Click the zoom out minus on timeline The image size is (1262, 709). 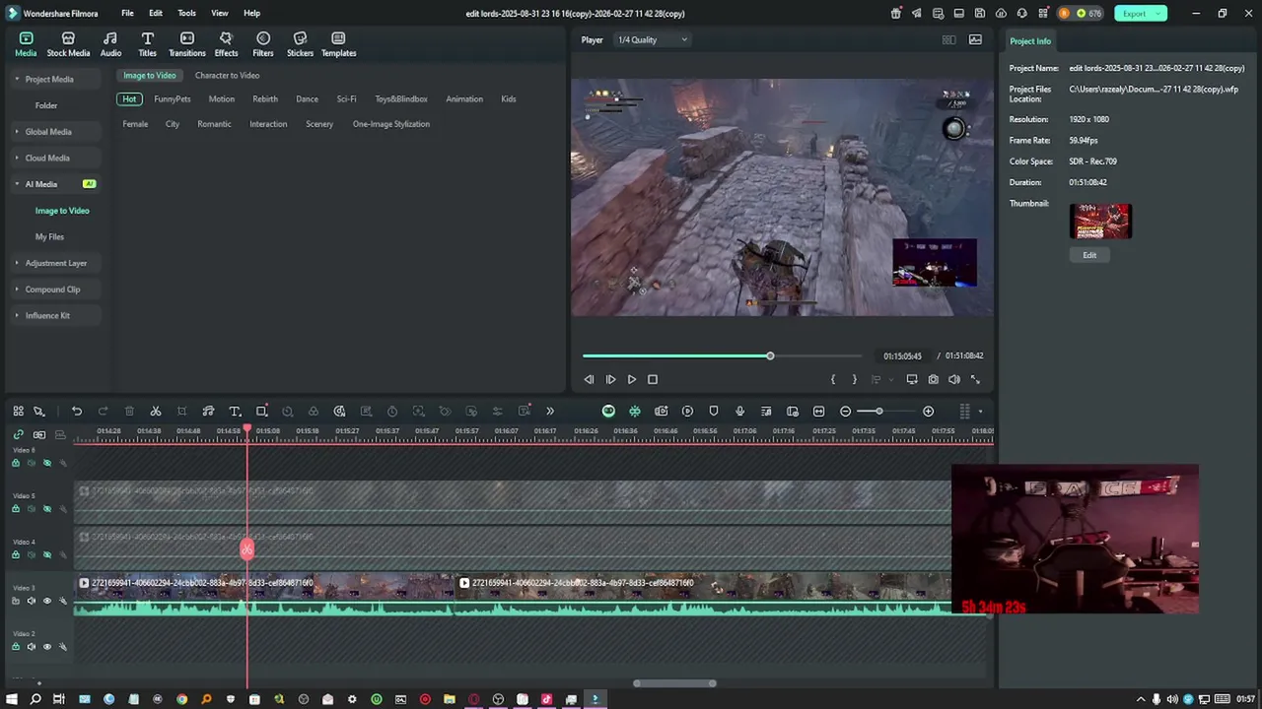click(845, 411)
